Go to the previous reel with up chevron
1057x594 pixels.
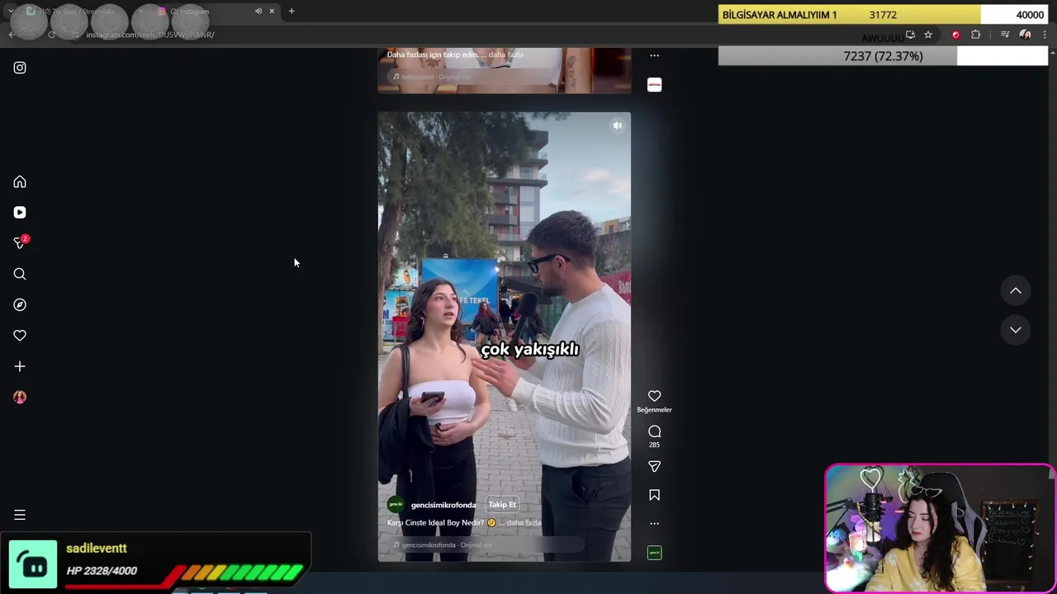[x=1016, y=290]
